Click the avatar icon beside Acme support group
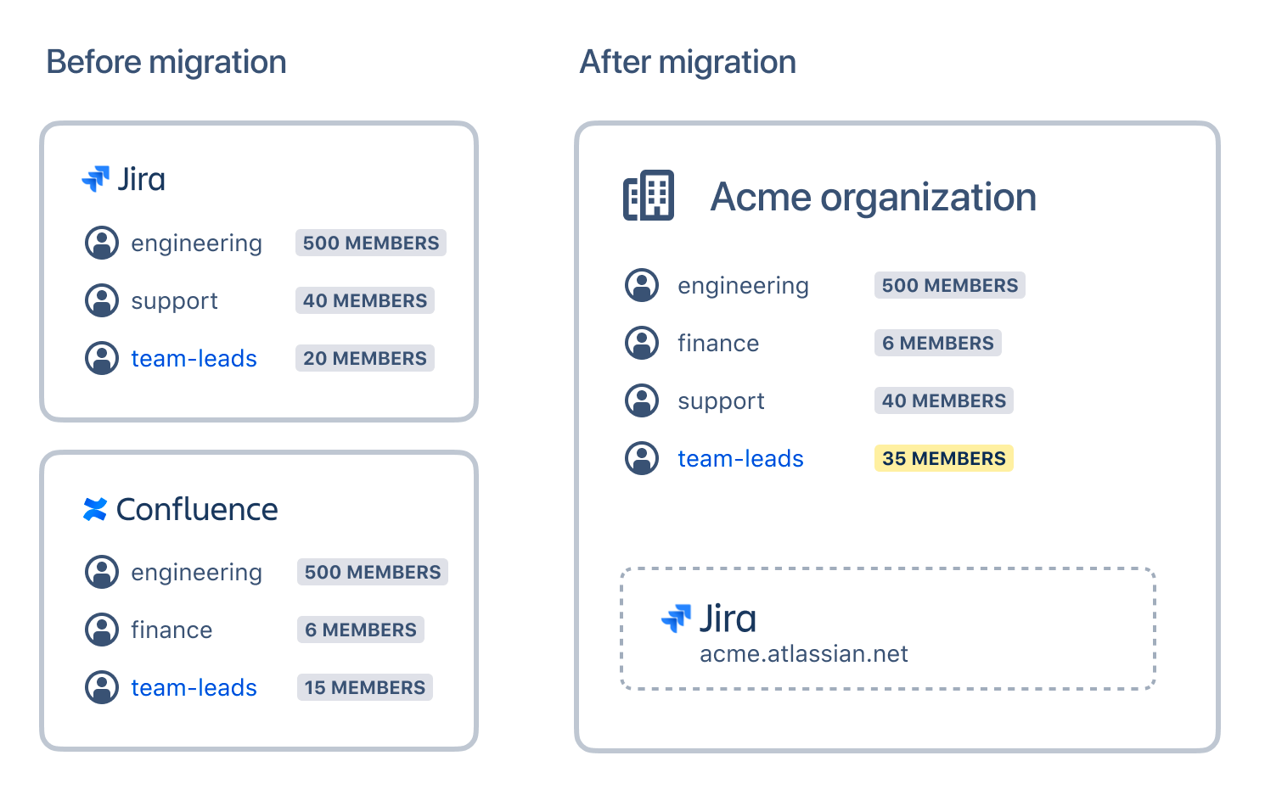Viewport: 1265px width, 806px height. [x=642, y=400]
